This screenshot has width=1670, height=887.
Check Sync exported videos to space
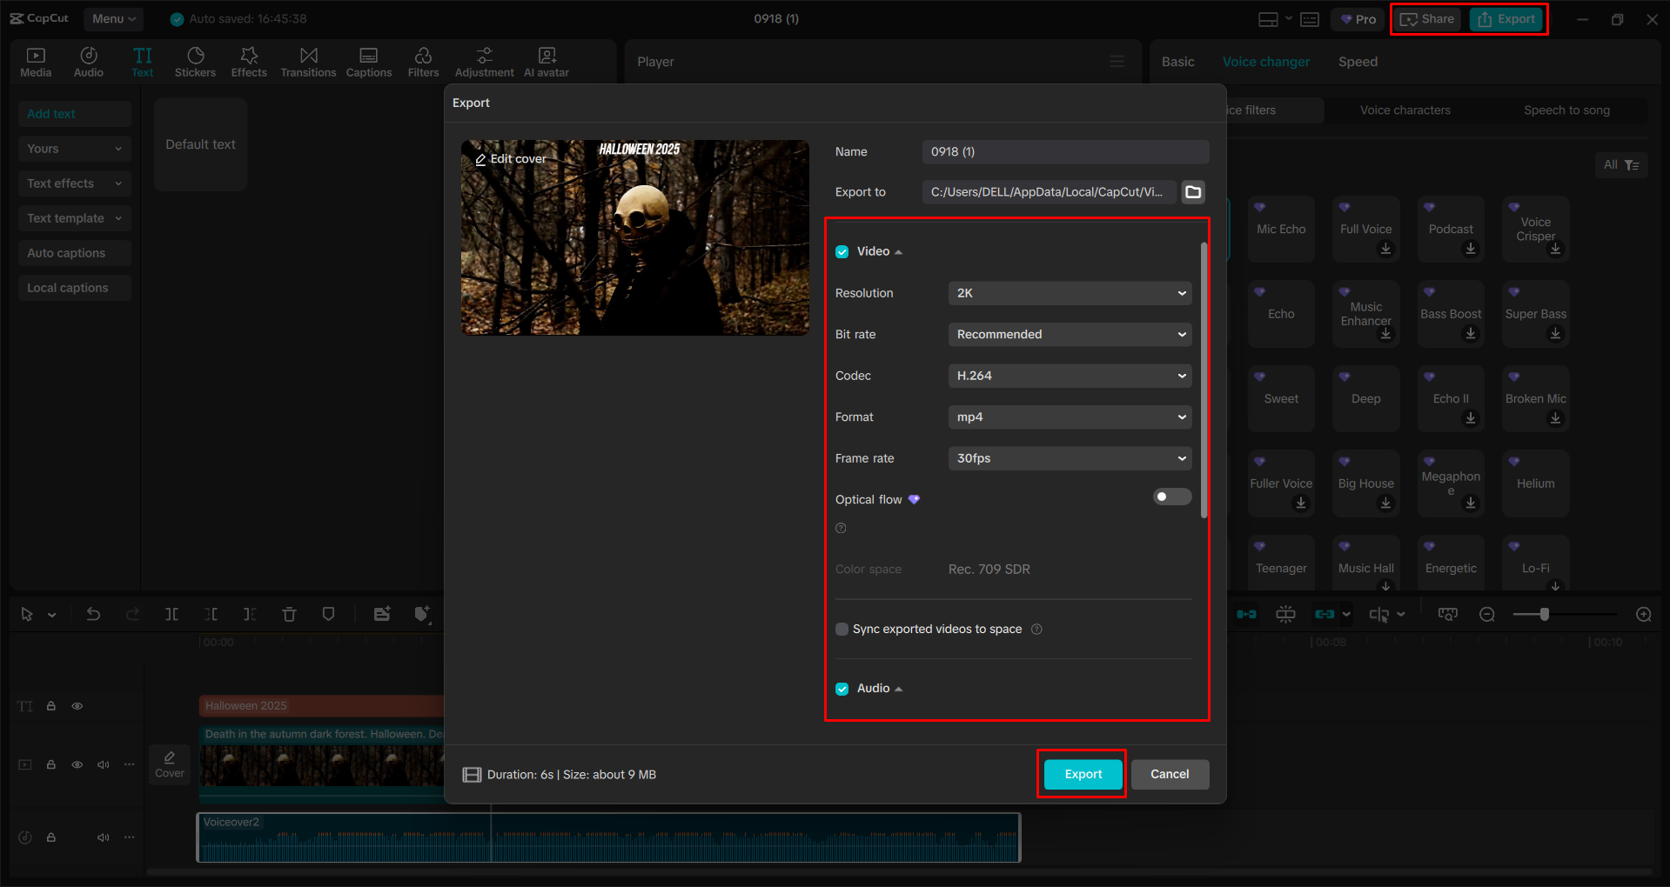(x=842, y=629)
